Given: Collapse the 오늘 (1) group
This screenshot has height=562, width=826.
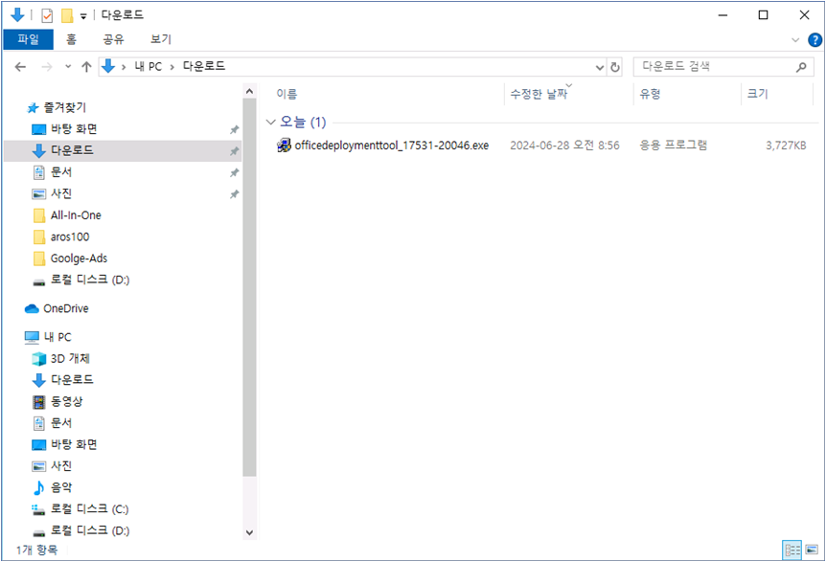Looking at the screenshot, I should 271,123.
